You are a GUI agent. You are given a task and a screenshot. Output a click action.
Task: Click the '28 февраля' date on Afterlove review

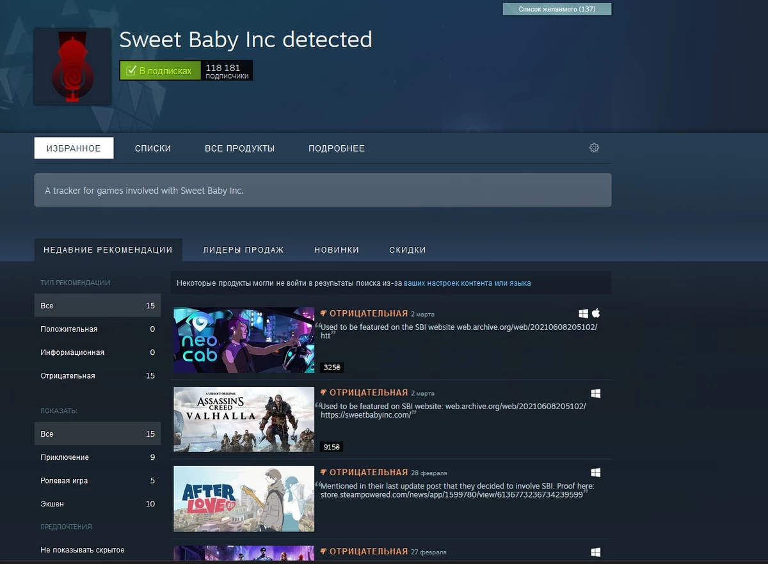[x=429, y=473]
